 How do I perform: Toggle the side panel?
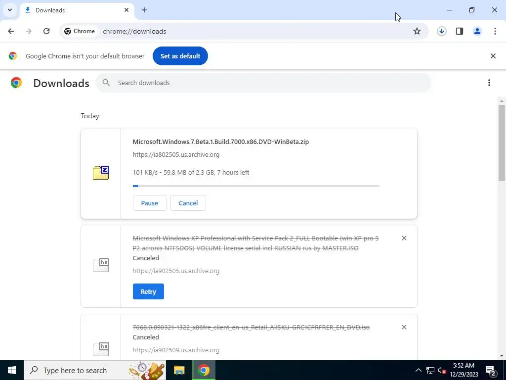click(460, 31)
